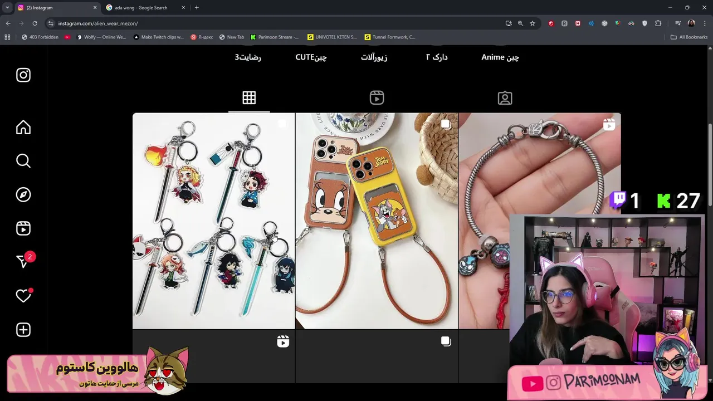This screenshot has height=401, width=713.
Task: Go to Instagram Home feed
Action: pos(23,128)
